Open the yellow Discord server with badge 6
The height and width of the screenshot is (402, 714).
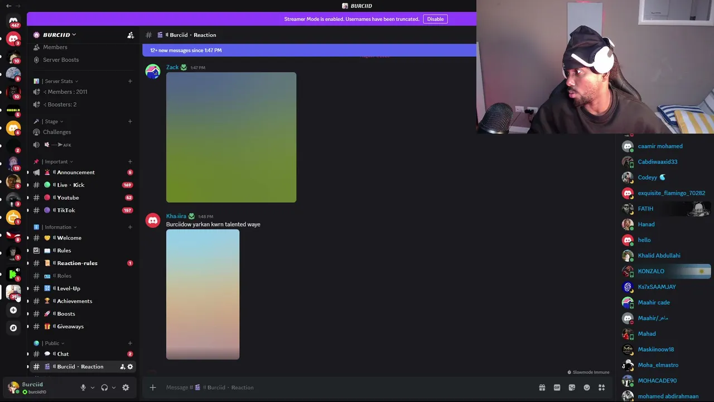pyautogui.click(x=13, y=128)
